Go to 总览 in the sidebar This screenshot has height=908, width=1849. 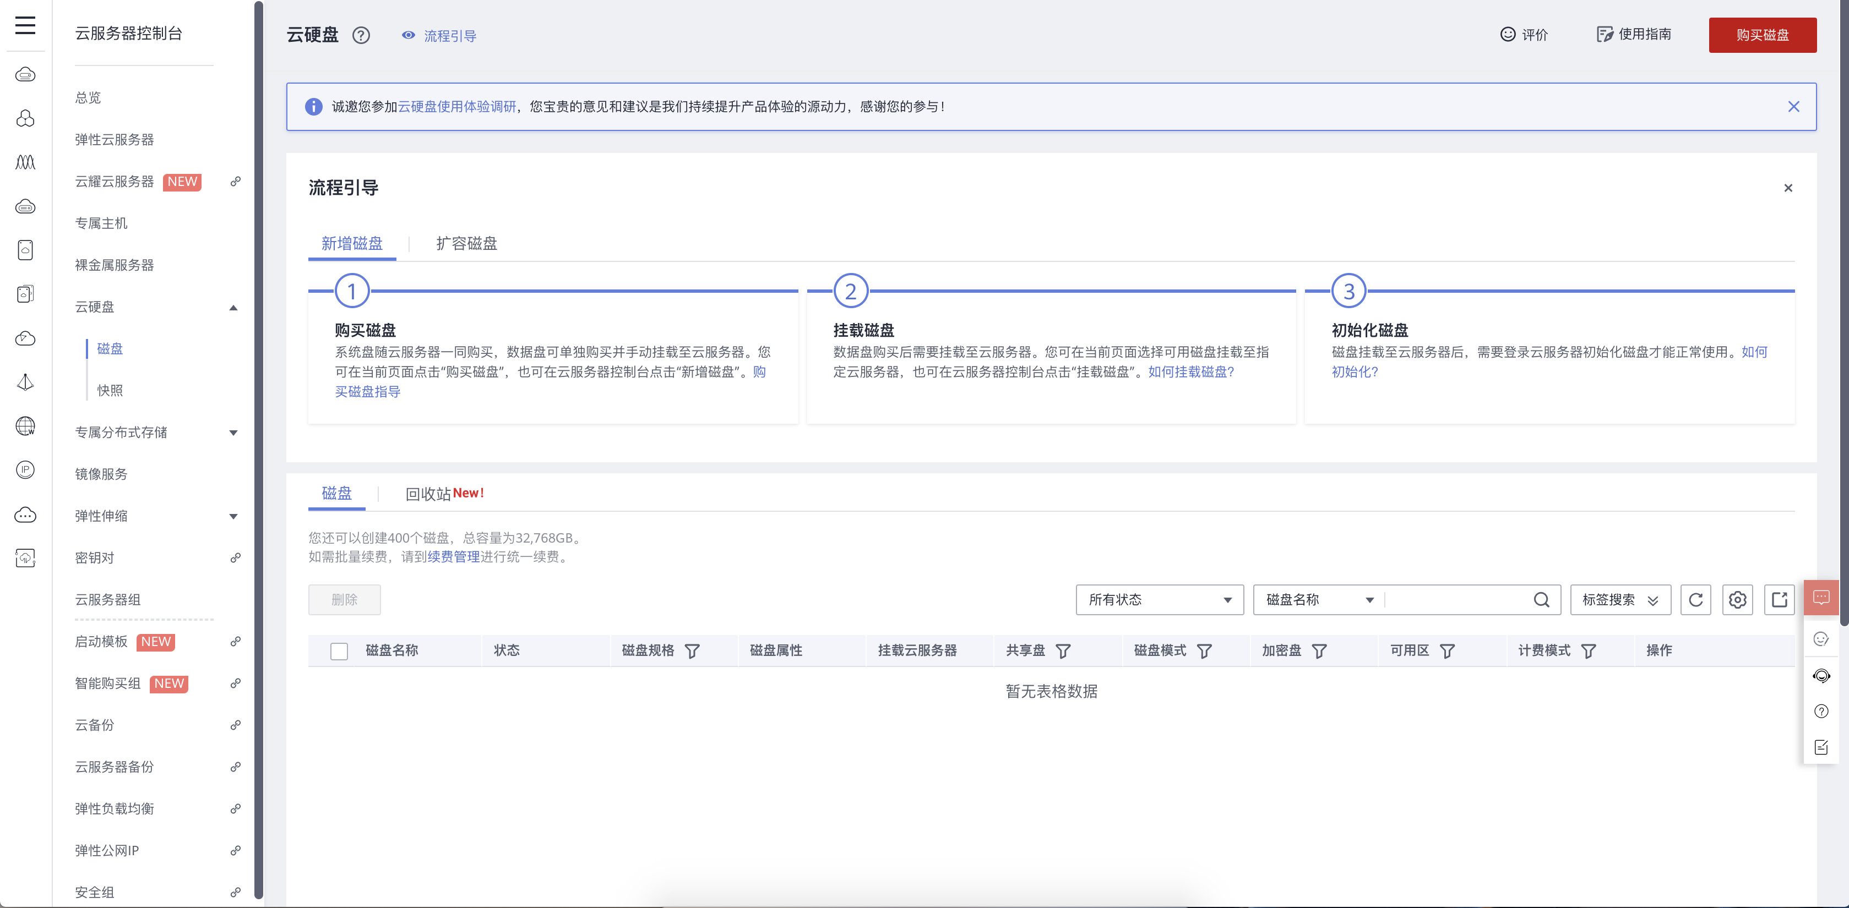pos(88,97)
